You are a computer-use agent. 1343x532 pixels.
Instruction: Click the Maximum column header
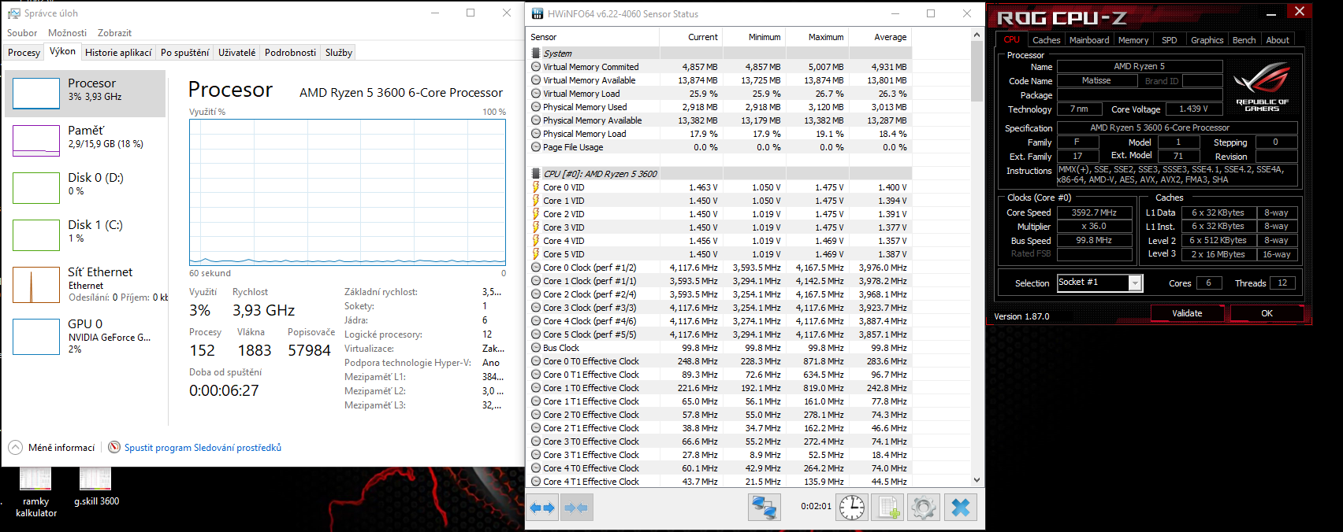(x=817, y=37)
